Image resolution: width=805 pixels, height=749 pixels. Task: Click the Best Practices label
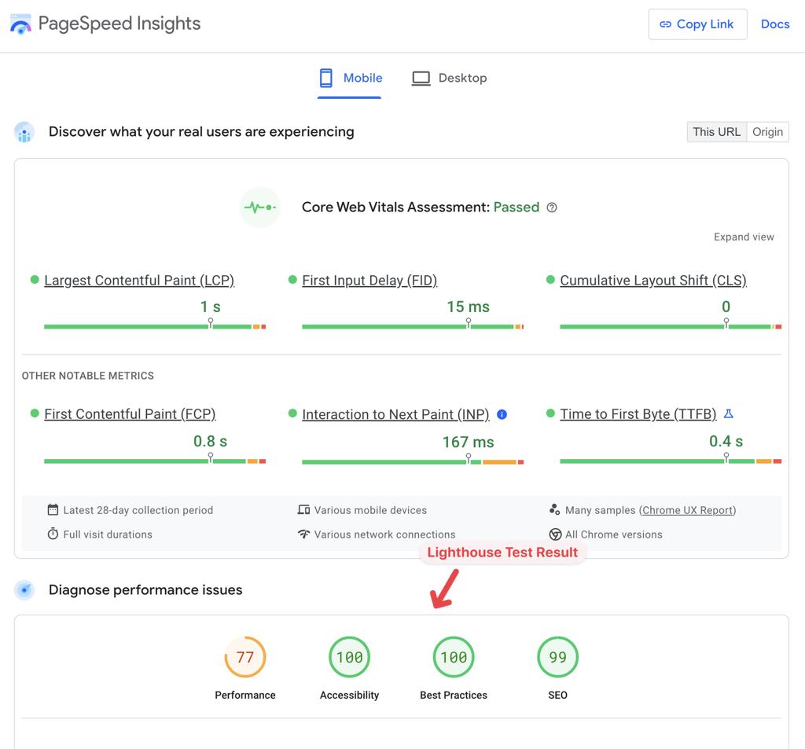pos(454,695)
